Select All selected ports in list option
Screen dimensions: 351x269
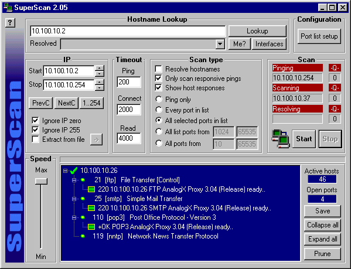pos(159,120)
